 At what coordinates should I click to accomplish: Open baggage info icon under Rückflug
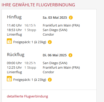click(x=50, y=80)
